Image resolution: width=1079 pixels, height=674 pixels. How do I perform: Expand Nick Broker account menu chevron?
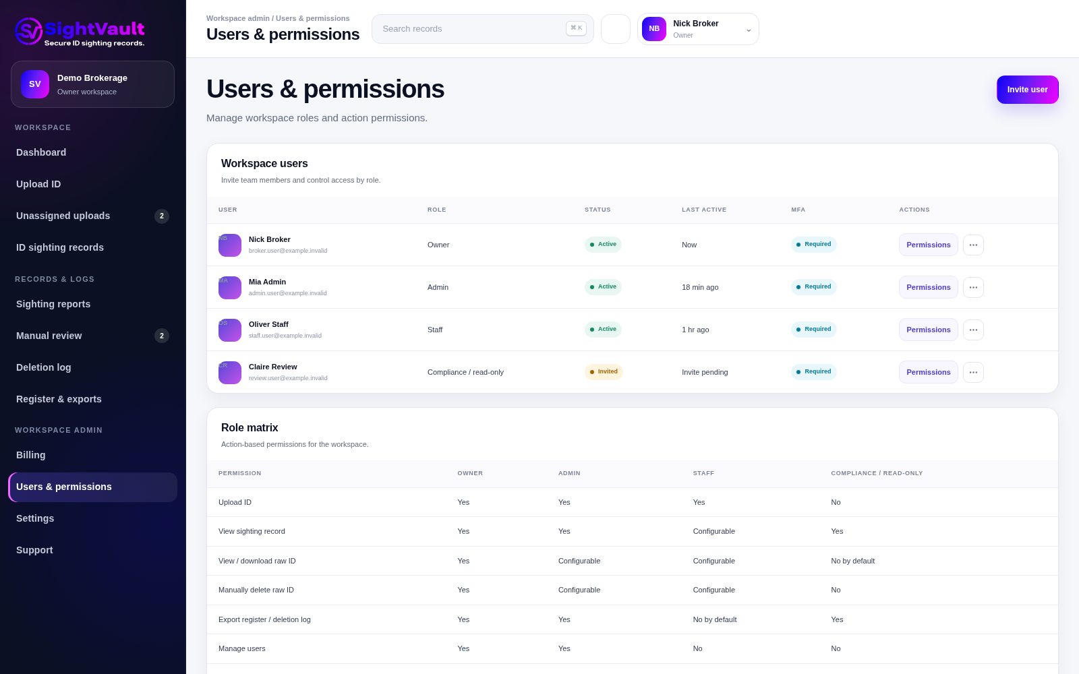click(x=749, y=30)
